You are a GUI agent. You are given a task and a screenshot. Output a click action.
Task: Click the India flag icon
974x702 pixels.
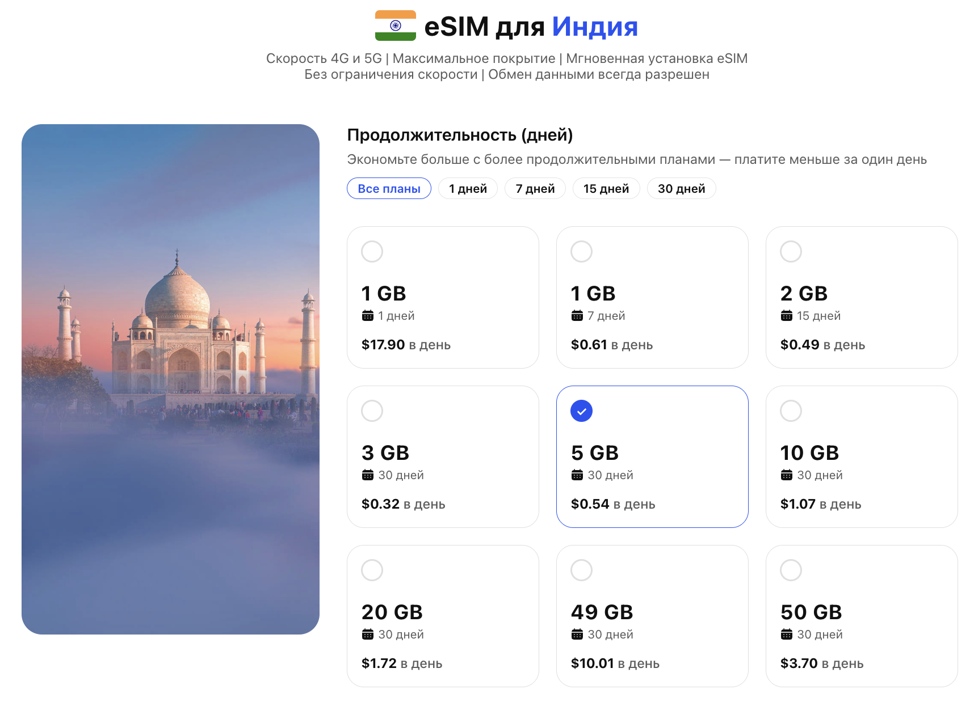[395, 26]
